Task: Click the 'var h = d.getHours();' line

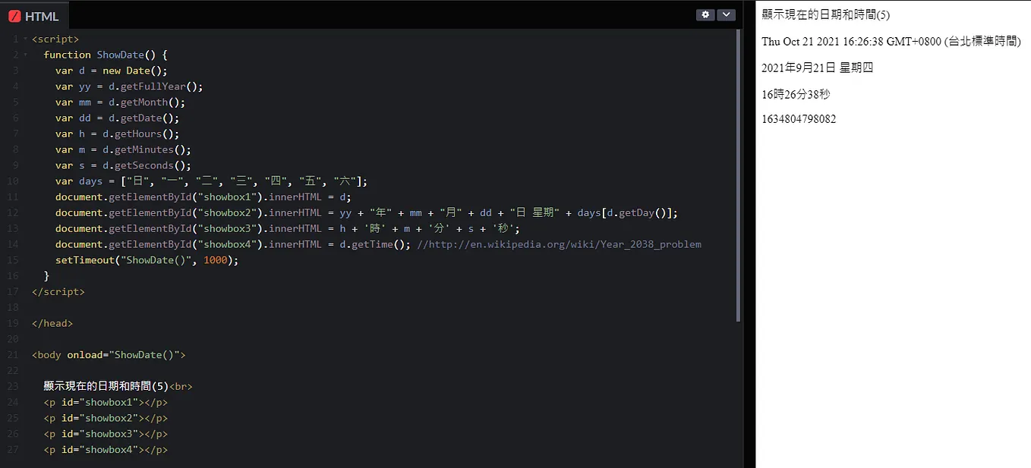Action: click(117, 134)
